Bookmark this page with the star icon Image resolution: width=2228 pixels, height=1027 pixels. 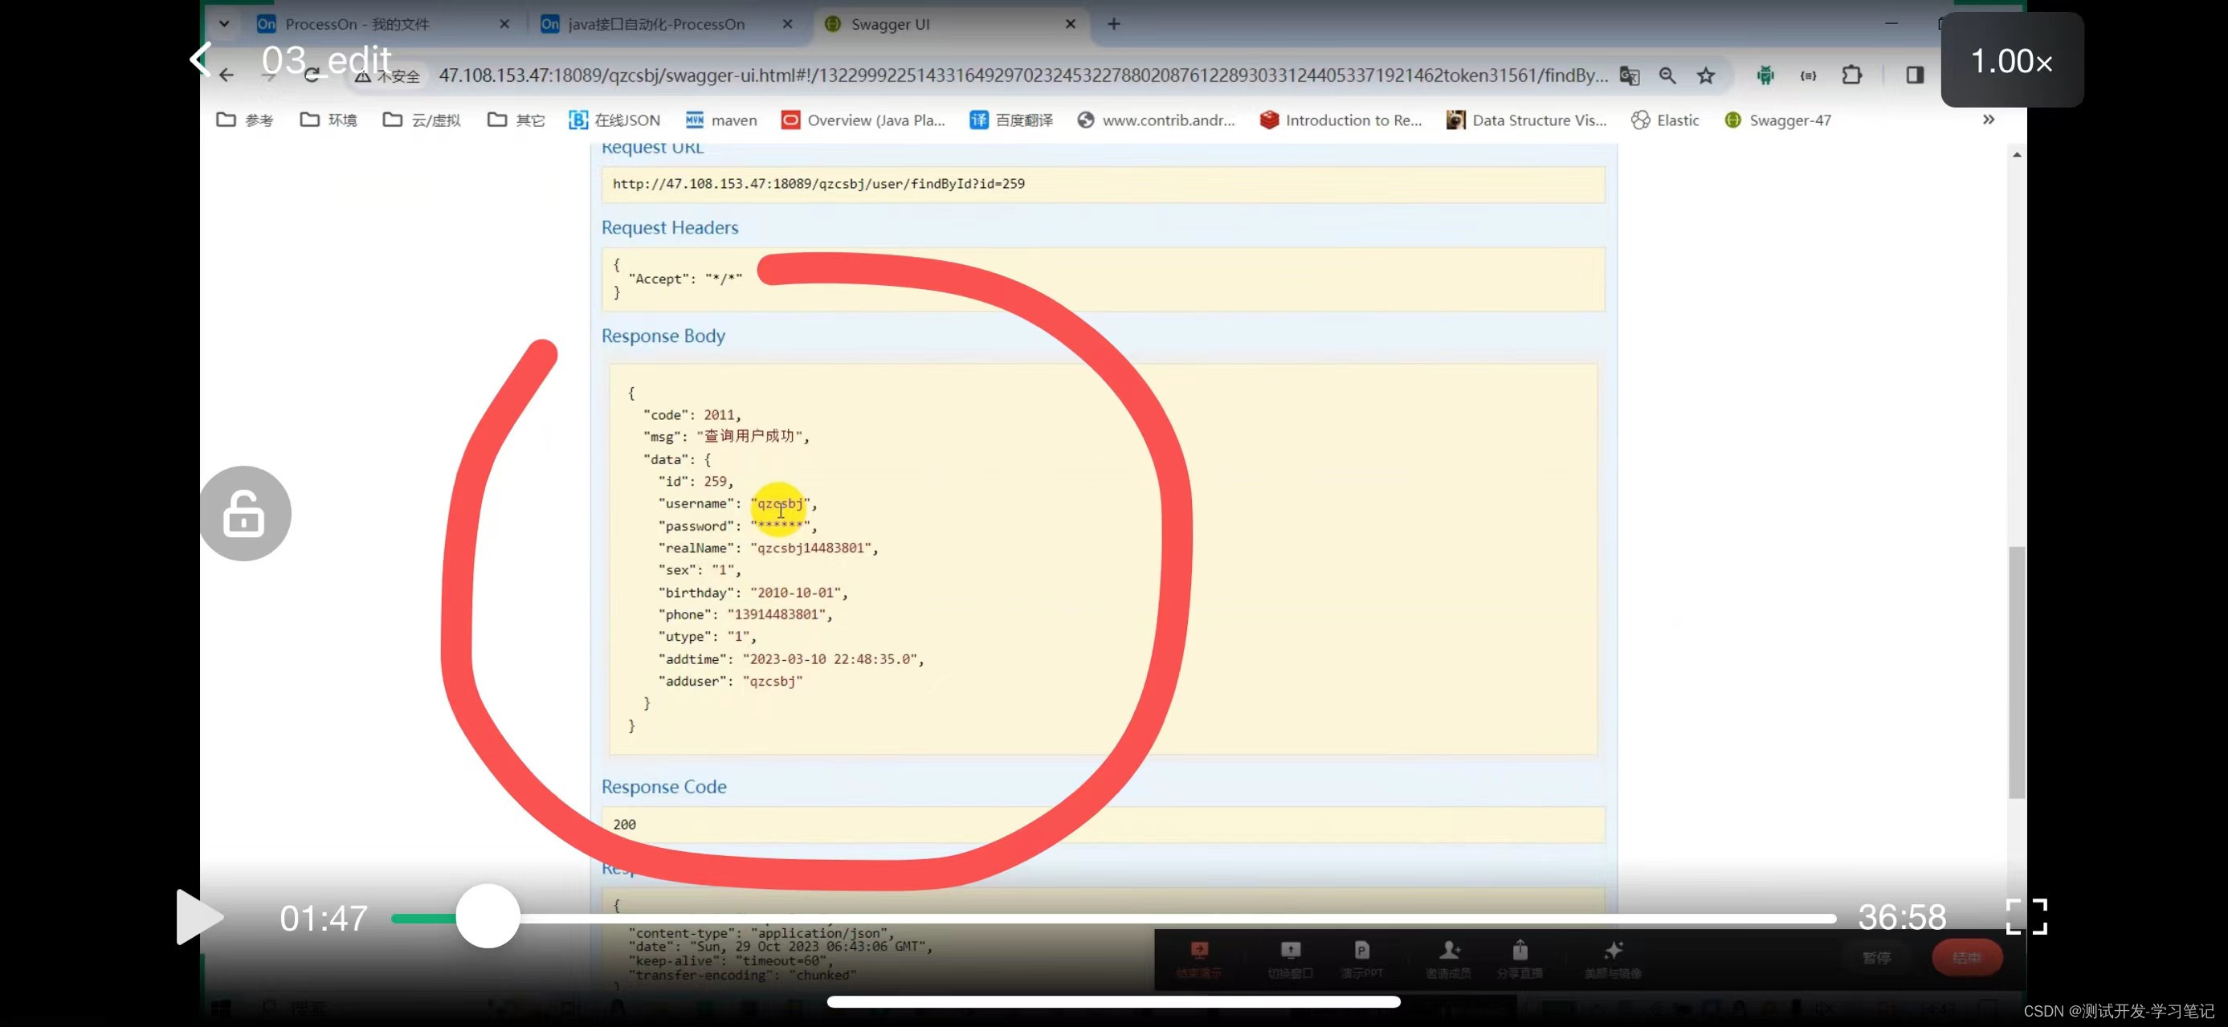pos(1706,75)
